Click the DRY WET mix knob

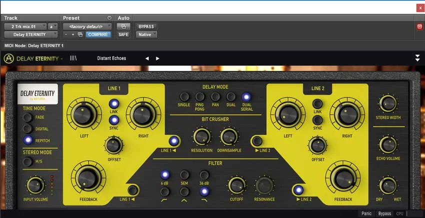(388, 186)
